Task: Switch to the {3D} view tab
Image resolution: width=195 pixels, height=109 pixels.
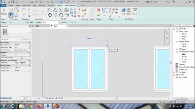Action: point(37,26)
